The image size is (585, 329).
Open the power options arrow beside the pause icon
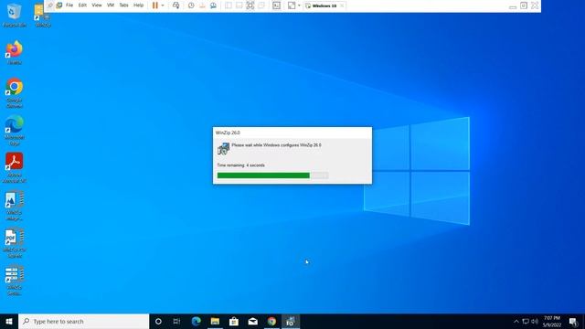163,5
